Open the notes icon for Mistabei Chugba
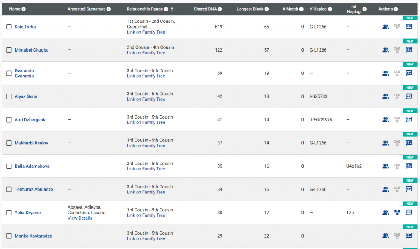Image resolution: width=420 pixels, height=249 pixels. click(x=409, y=50)
